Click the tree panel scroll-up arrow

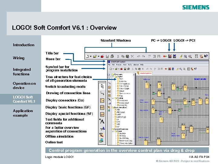point(134,75)
